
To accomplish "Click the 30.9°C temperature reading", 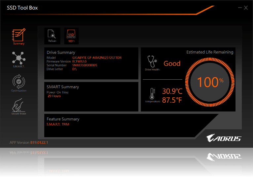I will pos(172,91).
